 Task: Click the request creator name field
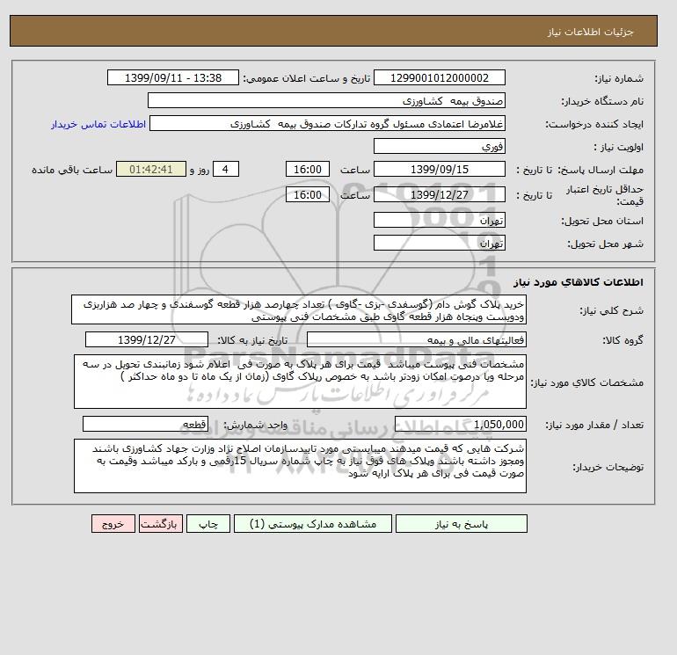pyautogui.click(x=327, y=124)
